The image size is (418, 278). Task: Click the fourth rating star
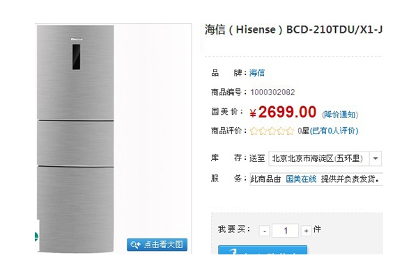(281, 131)
